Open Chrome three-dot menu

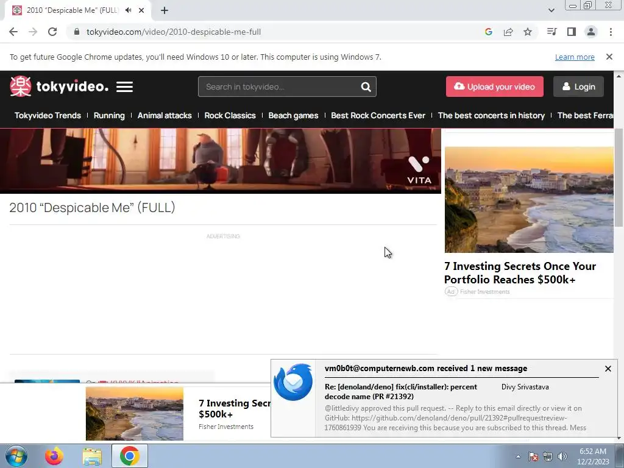[611, 32]
